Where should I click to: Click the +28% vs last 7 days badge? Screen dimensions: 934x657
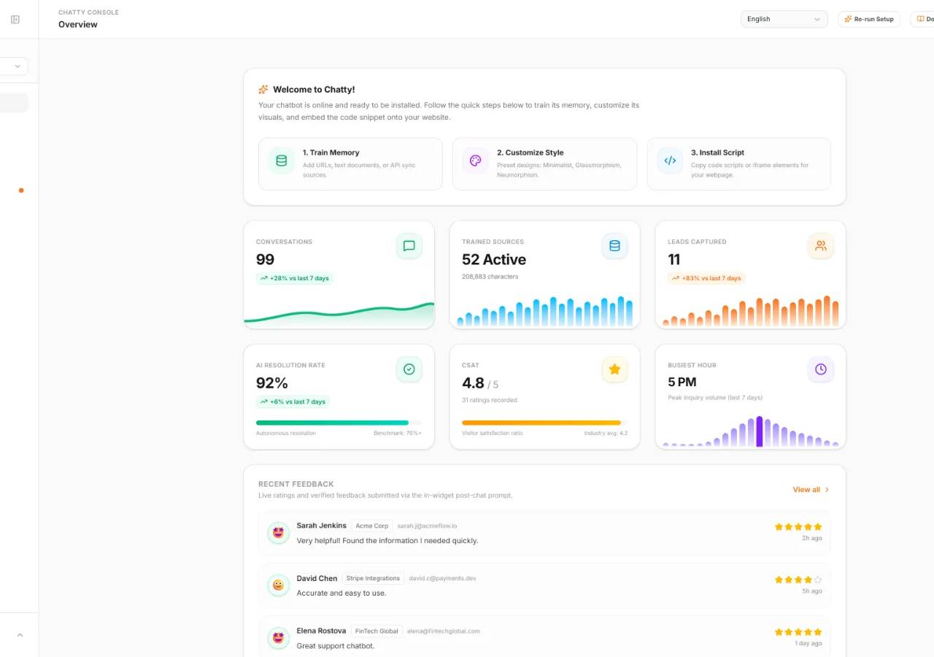point(295,278)
